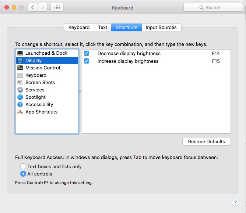
Task: Switch to the Text tab
Action: (103, 28)
